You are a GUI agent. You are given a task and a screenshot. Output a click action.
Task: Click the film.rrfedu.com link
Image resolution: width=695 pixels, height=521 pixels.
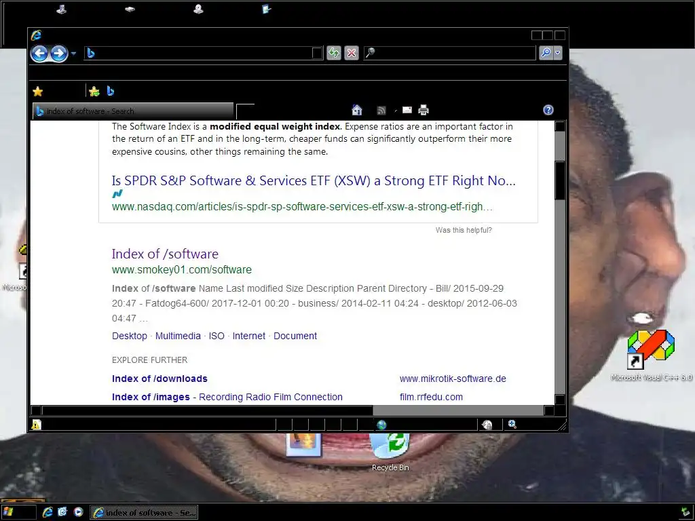click(431, 397)
